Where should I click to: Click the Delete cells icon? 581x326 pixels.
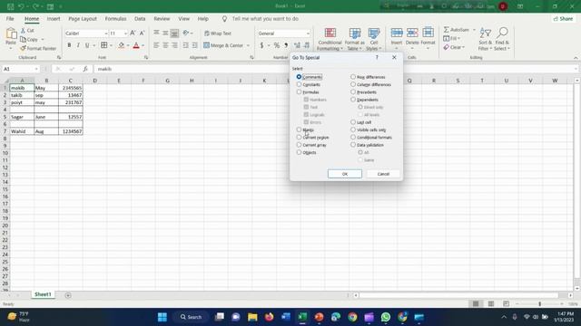point(412,33)
